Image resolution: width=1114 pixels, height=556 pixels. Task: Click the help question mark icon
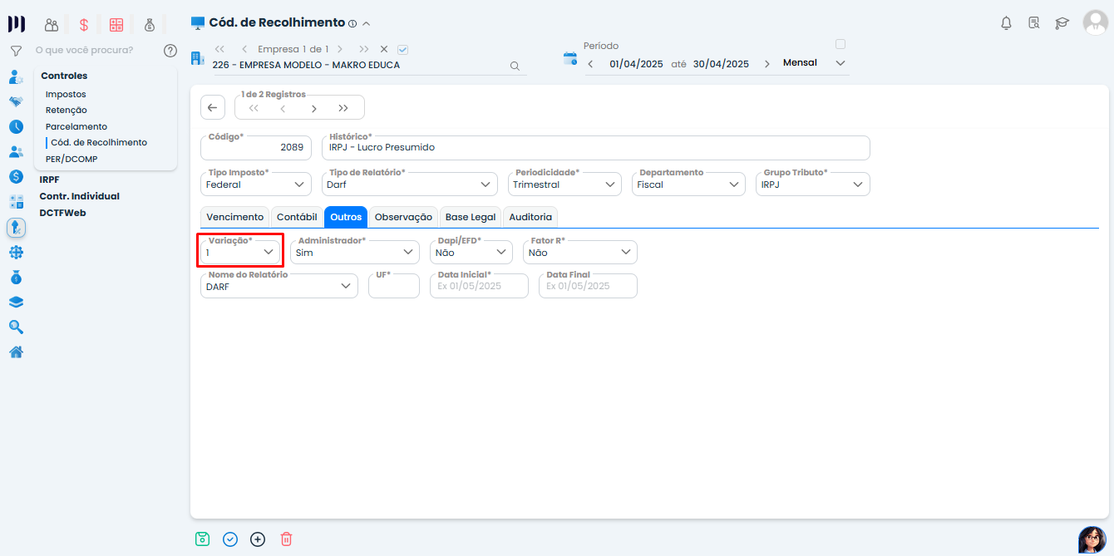pos(170,51)
